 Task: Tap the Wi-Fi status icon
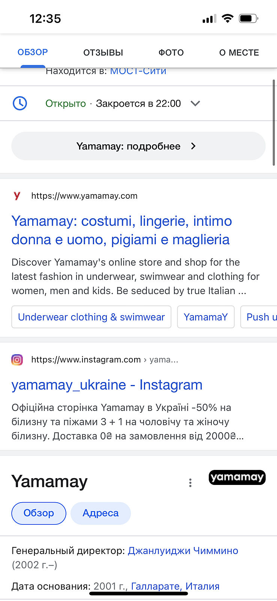(x=227, y=18)
